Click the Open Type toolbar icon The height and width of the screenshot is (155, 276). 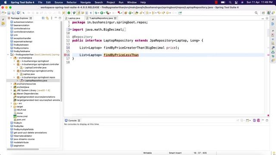point(136,13)
